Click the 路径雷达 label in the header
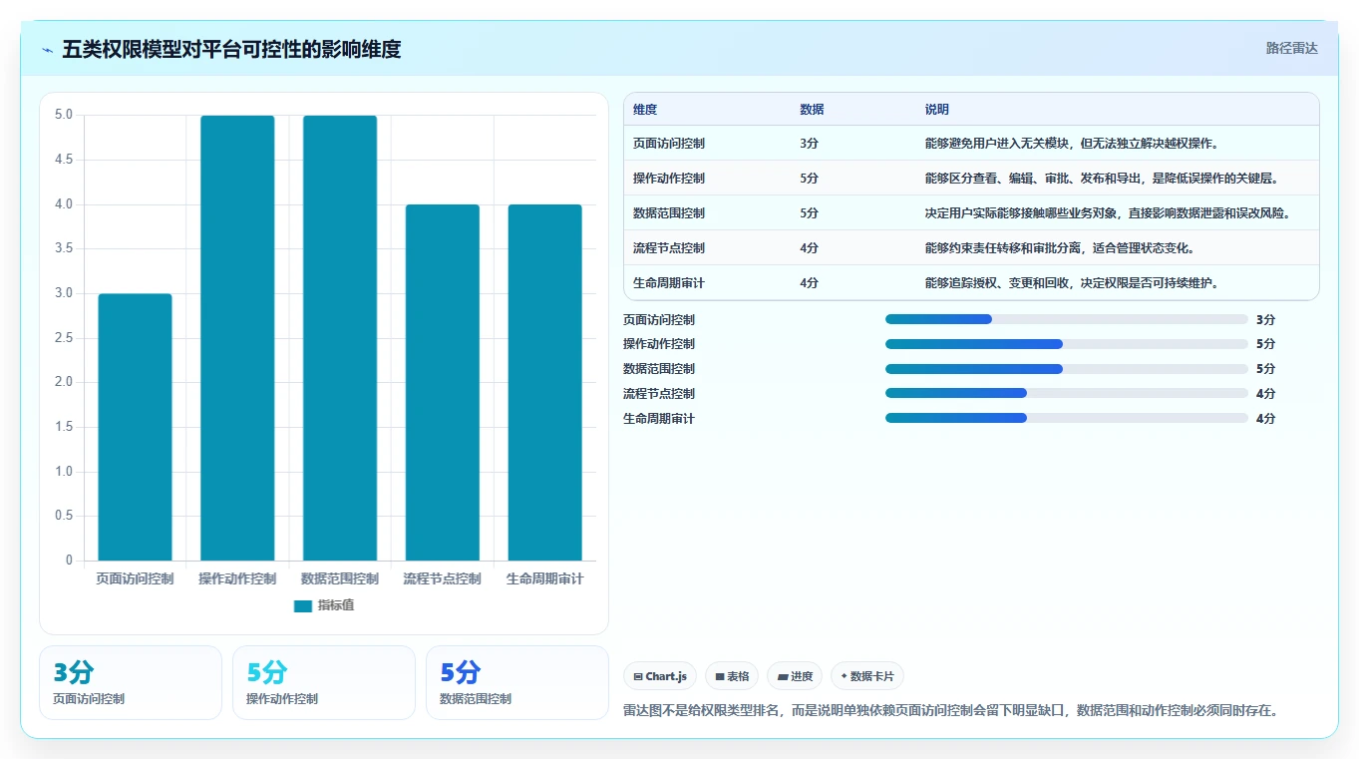 coord(1292,48)
